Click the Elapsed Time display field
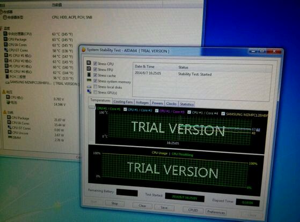 coord(247,203)
